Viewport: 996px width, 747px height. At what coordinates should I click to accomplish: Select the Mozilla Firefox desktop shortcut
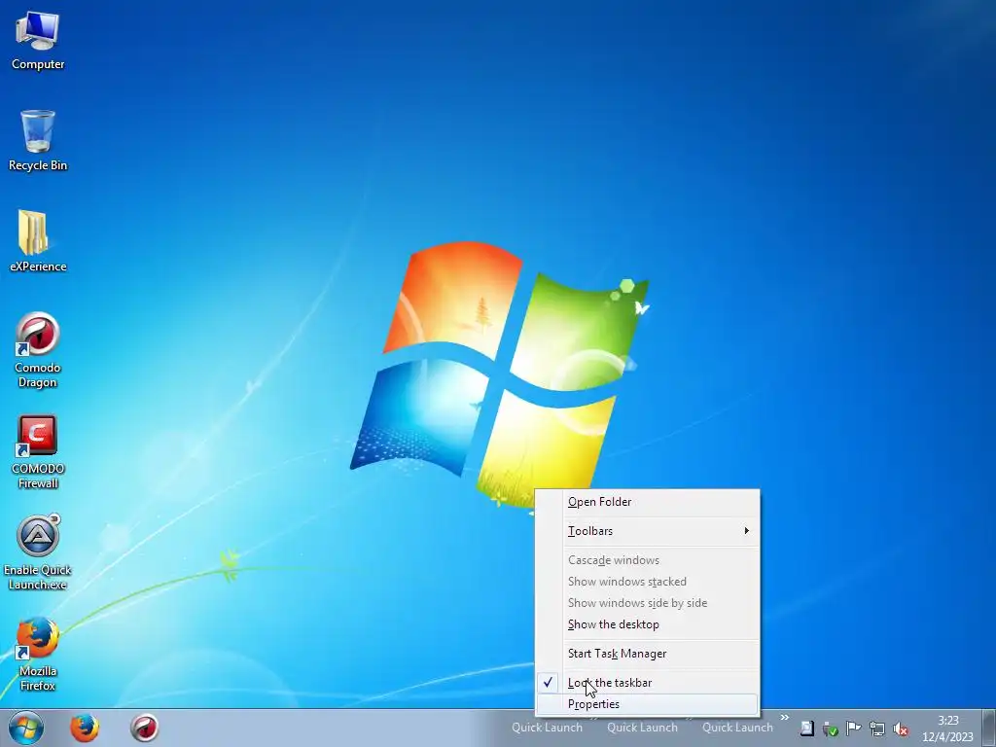[38, 655]
